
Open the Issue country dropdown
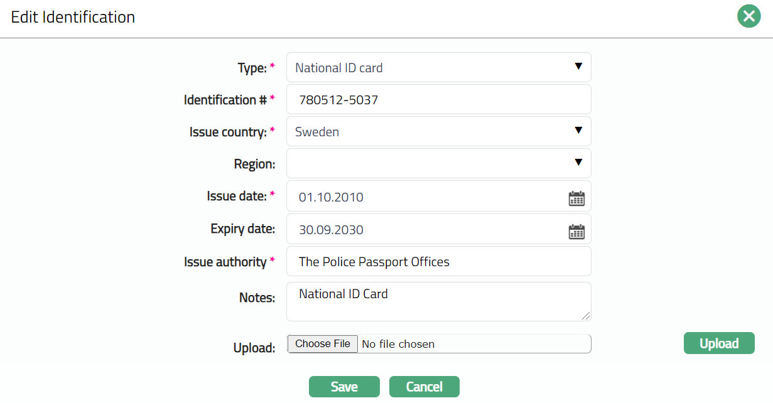(x=438, y=131)
